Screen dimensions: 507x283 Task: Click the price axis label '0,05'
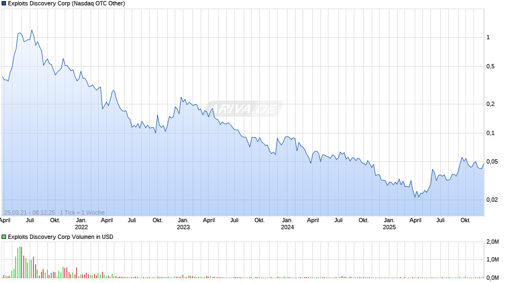tap(492, 161)
